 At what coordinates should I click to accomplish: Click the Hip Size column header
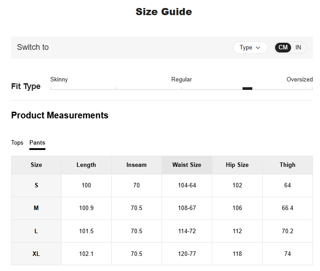[x=237, y=165]
